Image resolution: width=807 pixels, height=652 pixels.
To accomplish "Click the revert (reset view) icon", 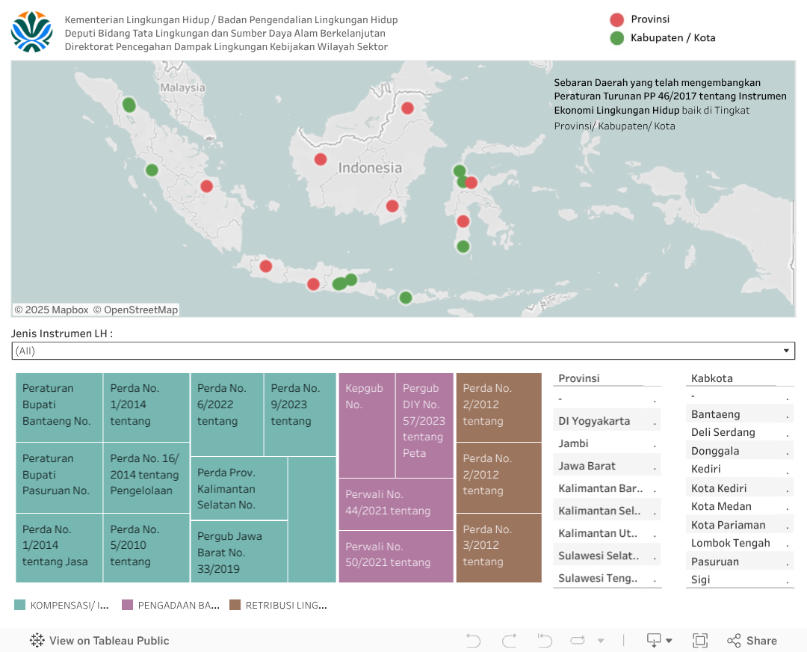I will pyautogui.click(x=545, y=640).
